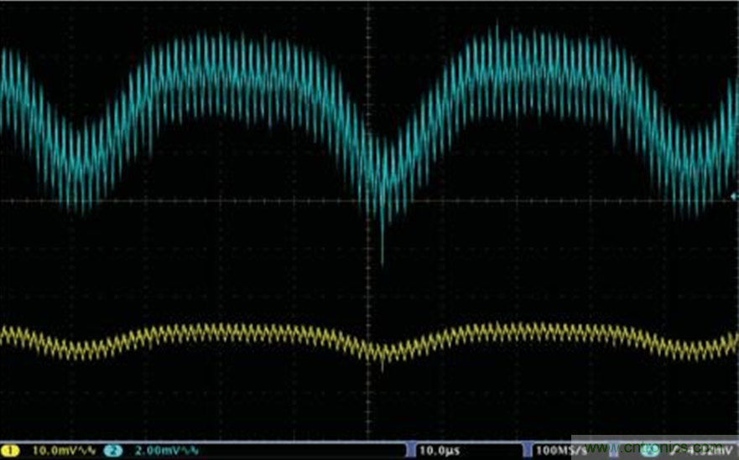Click the cyan waveform's downward spike tip
This screenshot has height=460, width=739.
383,261
